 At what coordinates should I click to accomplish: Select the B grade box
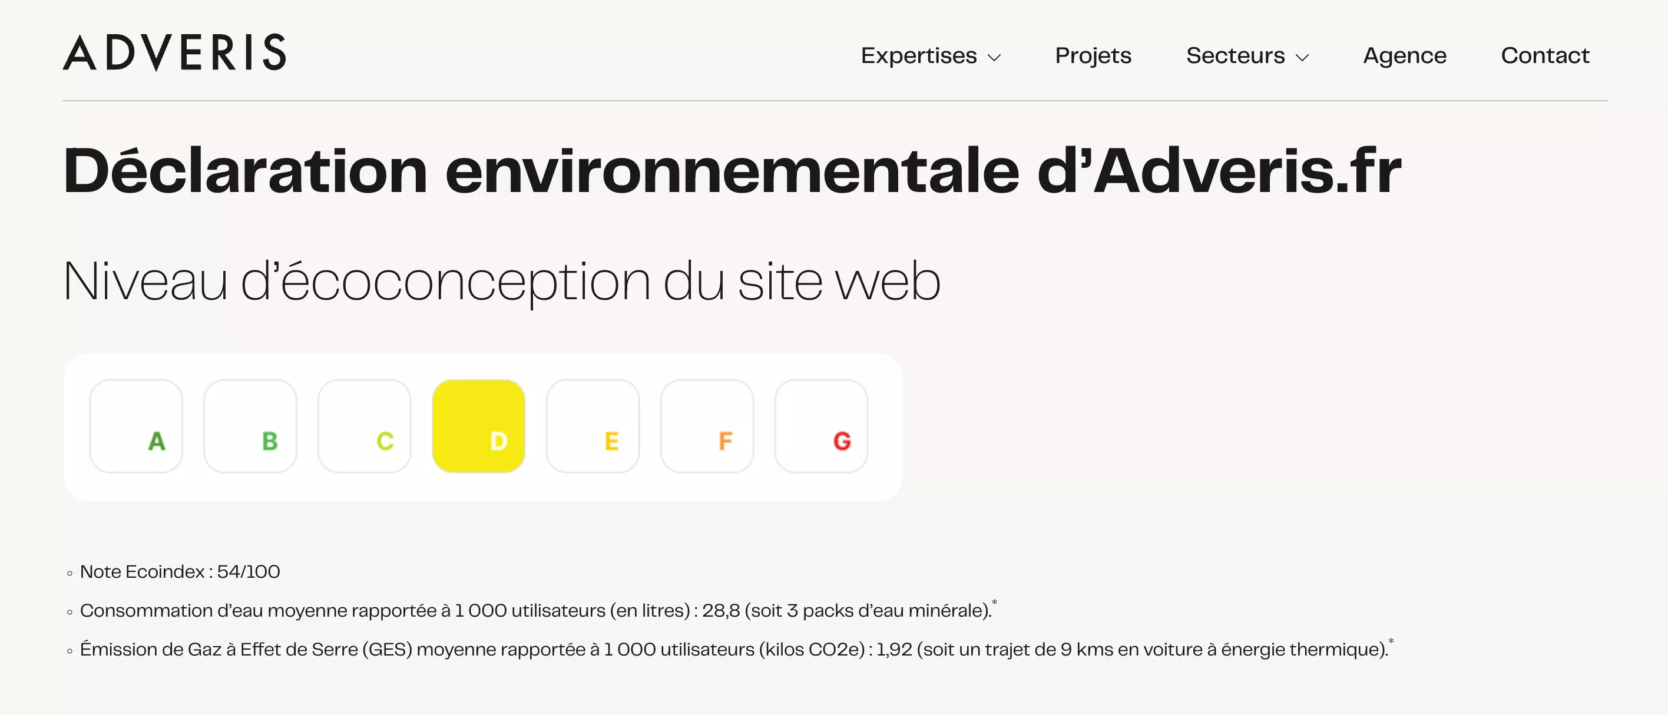(x=250, y=426)
